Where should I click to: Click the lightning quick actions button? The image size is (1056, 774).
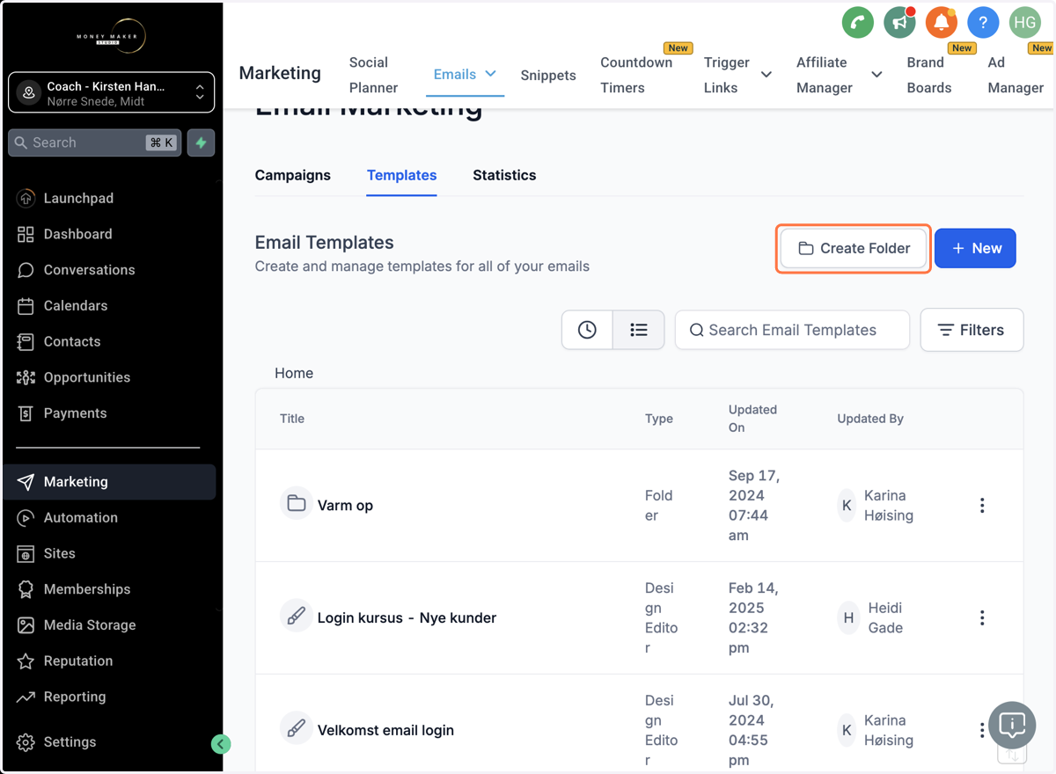(x=201, y=142)
